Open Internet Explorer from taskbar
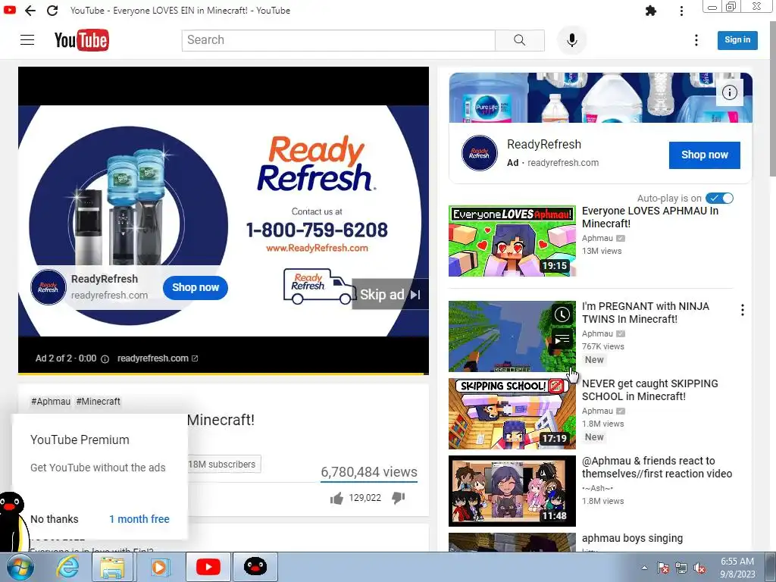 click(67, 568)
